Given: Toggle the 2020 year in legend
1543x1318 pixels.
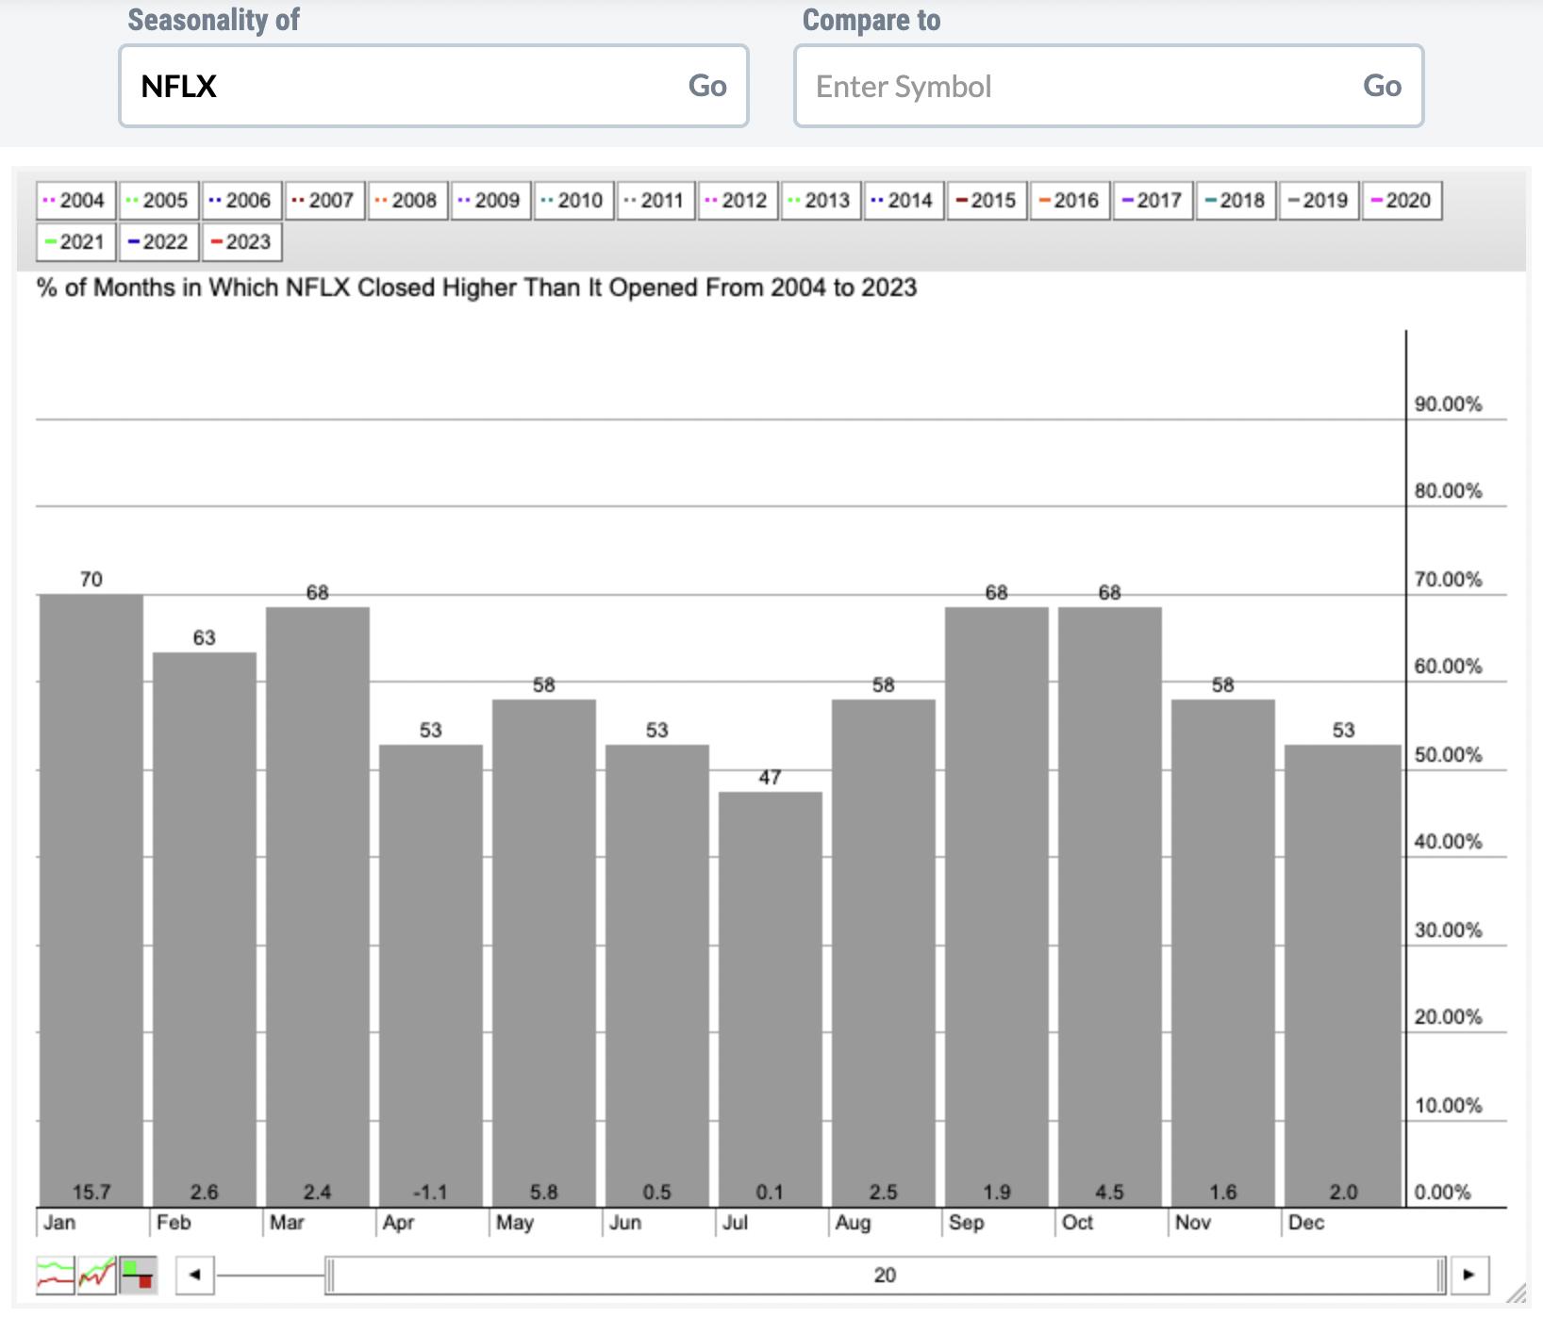Looking at the screenshot, I should point(1402,201).
